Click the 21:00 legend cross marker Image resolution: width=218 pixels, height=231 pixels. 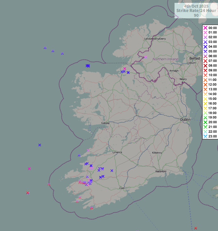[x=205, y=127]
